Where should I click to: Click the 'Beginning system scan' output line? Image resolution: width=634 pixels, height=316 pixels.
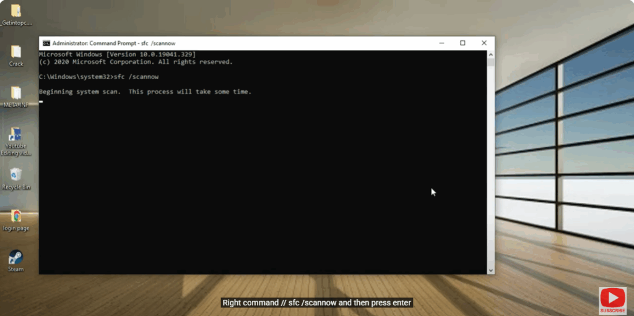point(145,92)
